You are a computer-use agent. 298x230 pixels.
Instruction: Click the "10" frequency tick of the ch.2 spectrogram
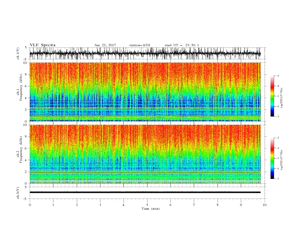[x=25, y=125]
